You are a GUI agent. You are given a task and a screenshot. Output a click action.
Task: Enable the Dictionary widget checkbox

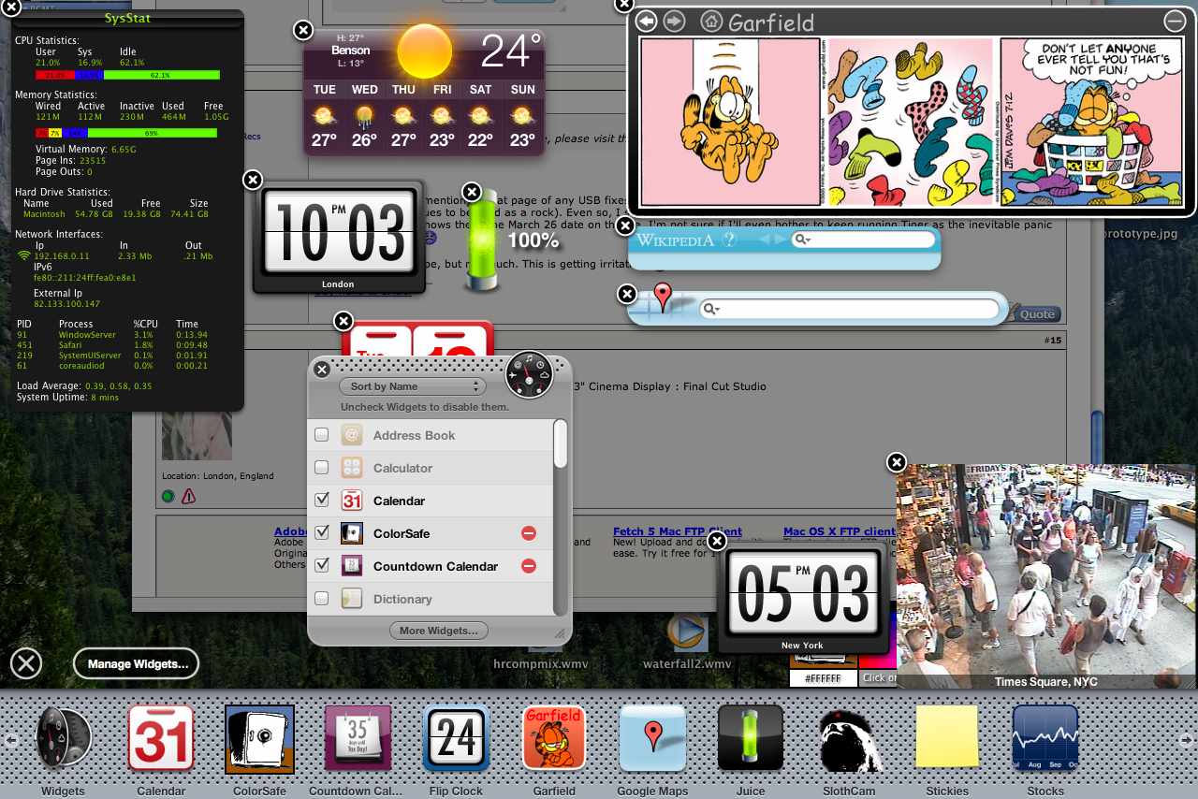tap(322, 599)
